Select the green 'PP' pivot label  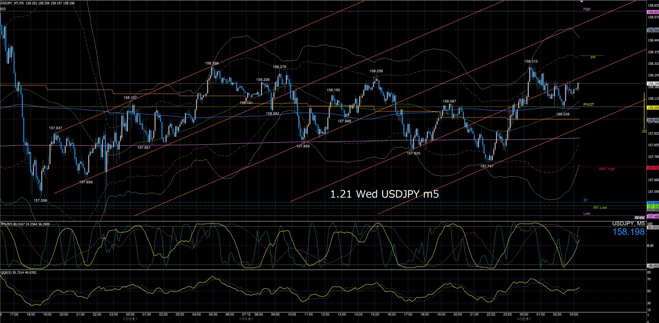593,57
